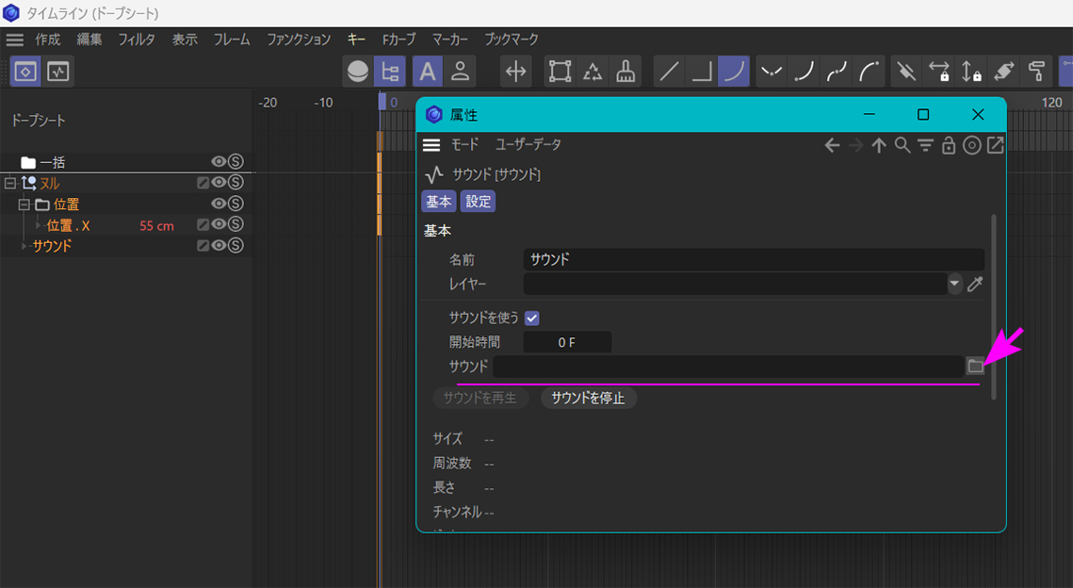
Task: Click the sphere icon in timeline toolbar
Action: coord(358,72)
